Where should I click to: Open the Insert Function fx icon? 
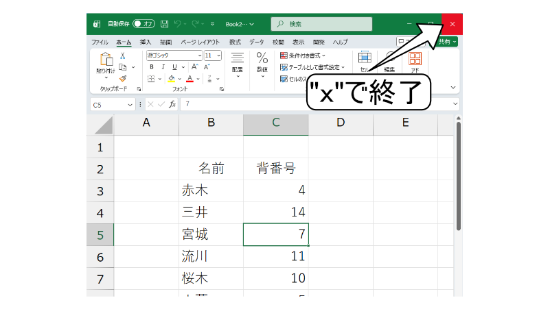point(172,104)
